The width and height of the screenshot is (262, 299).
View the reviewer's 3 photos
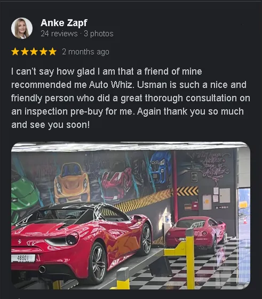click(99, 34)
